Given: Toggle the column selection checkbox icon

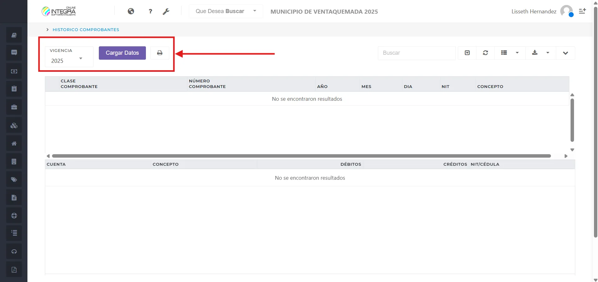Looking at the screenshot, I should pyautogui.click(x=467, y=53).
